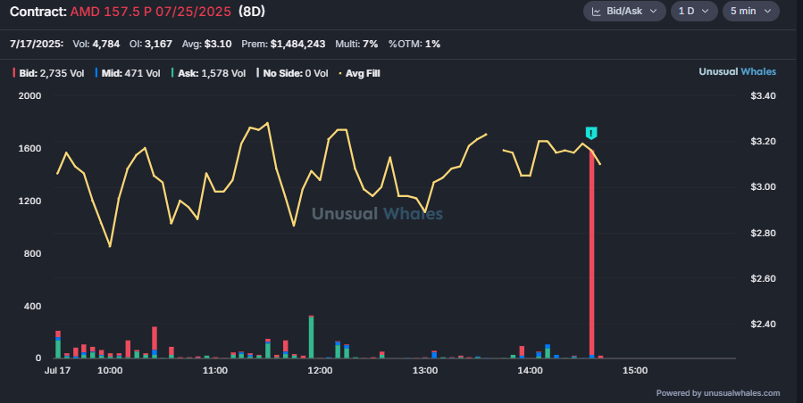Click the OI: 3,167 statistic
The image size is (803, 403).
coord(151,44)
